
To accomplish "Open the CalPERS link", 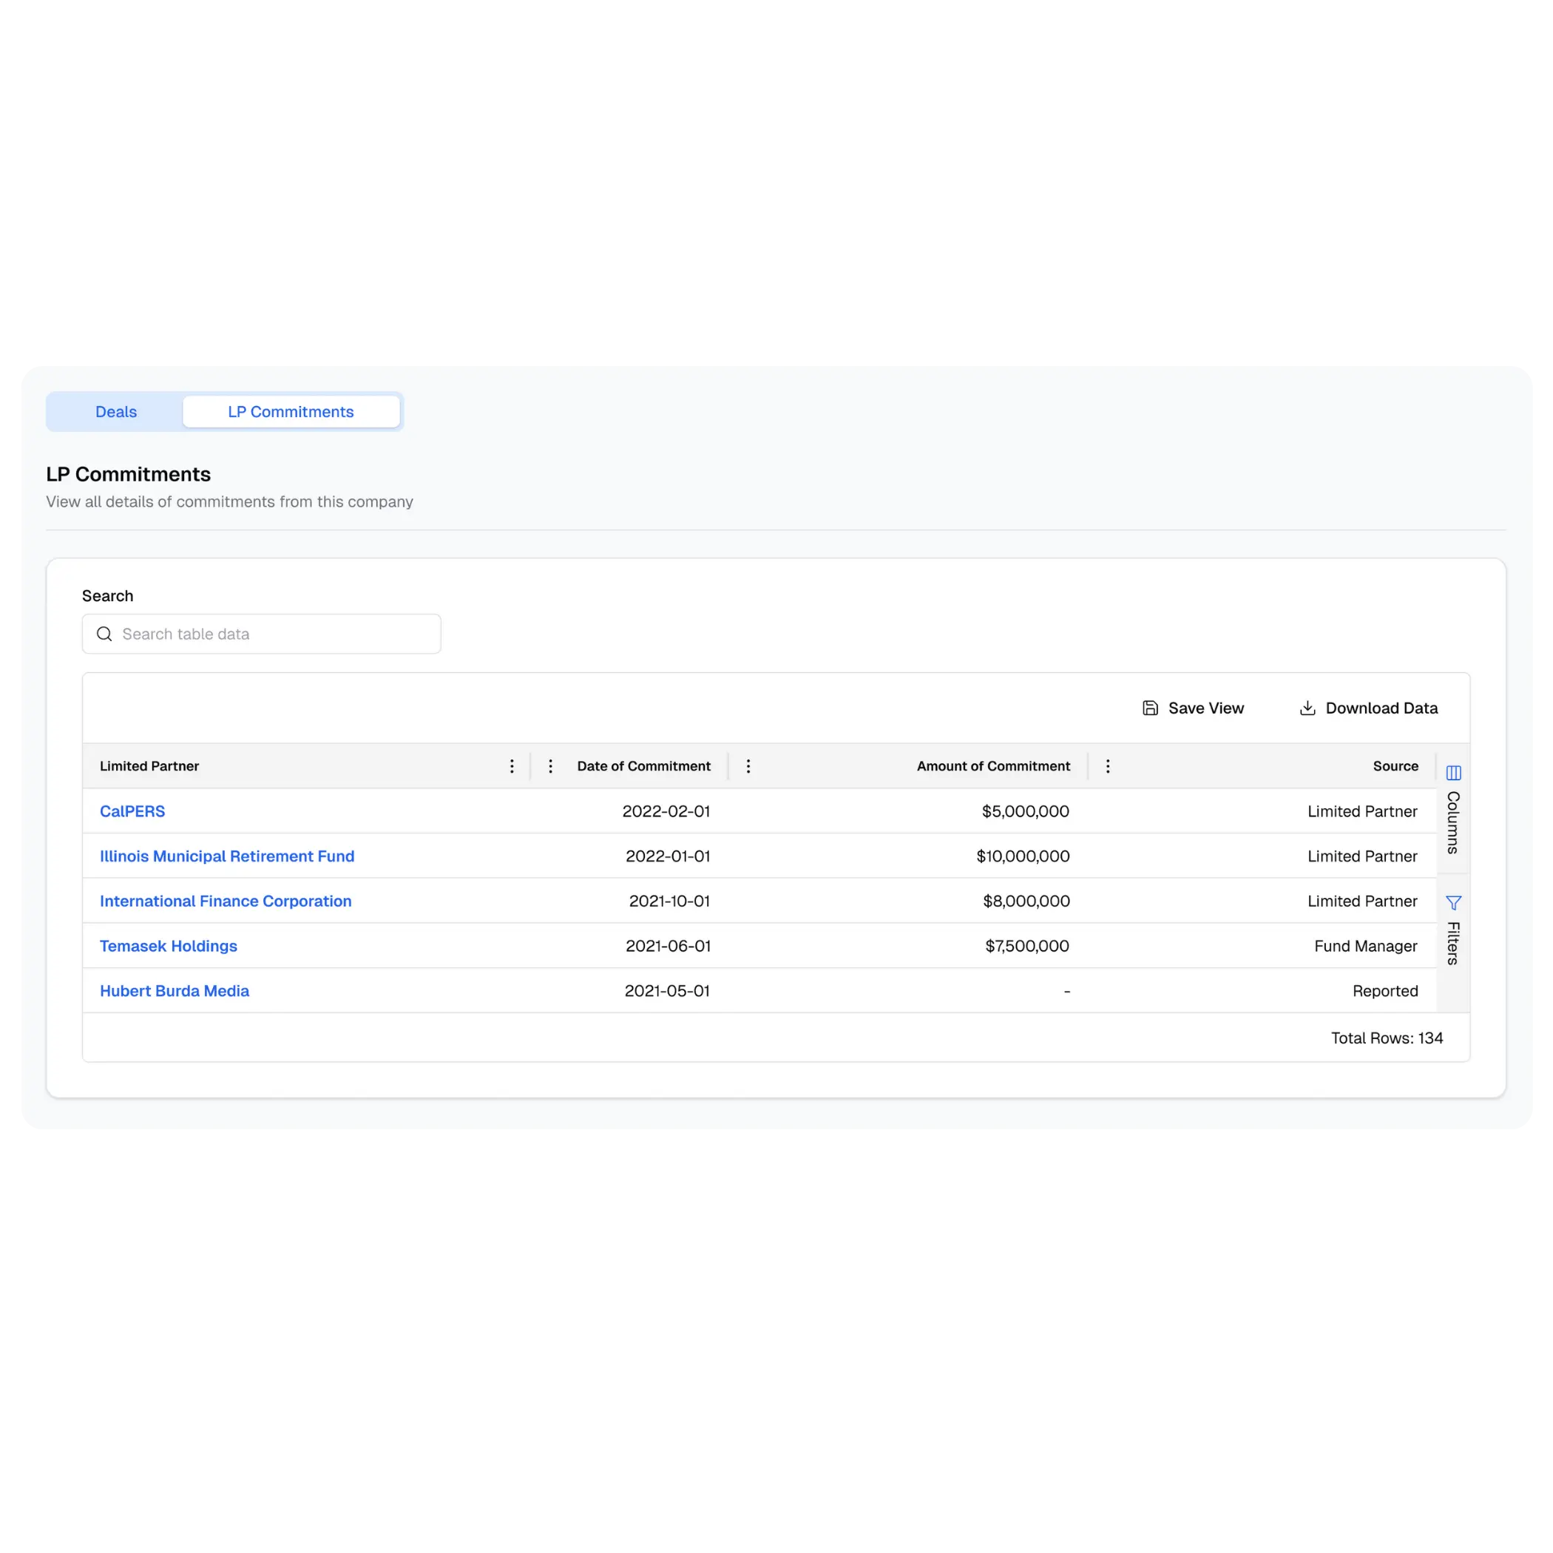I will (x=132, y=811).
